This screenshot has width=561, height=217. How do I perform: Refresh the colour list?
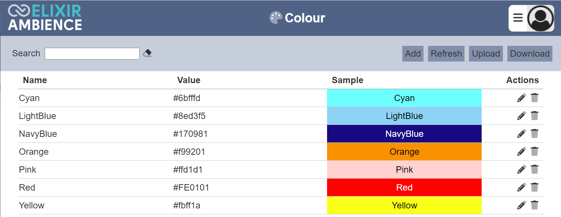pos(446,53)
